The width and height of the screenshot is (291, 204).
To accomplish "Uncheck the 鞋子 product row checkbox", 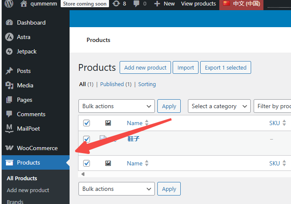I will [87, 139].
